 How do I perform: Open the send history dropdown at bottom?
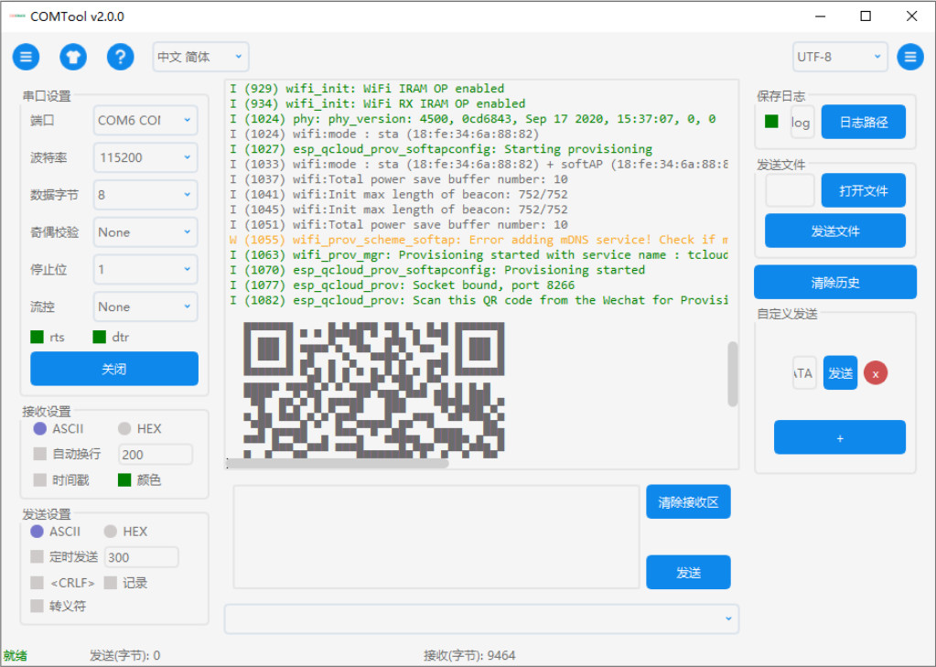[x=481, y=619]
